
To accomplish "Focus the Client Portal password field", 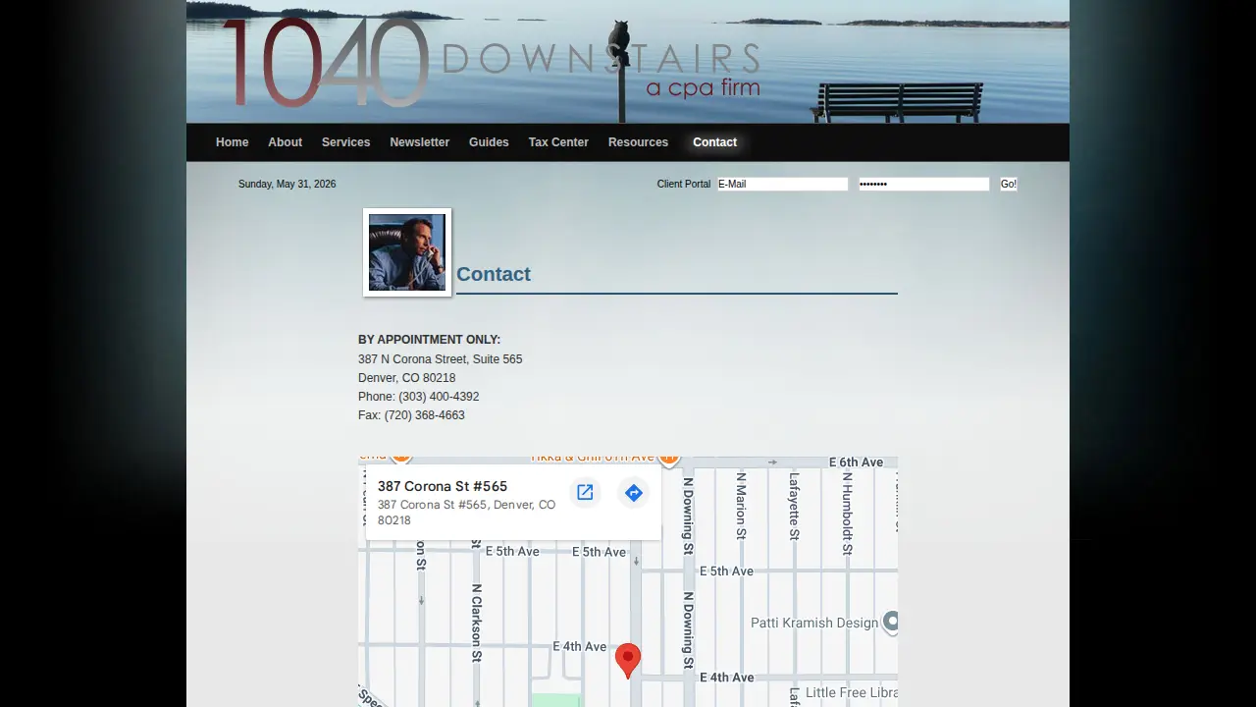I will click(924, 184).
